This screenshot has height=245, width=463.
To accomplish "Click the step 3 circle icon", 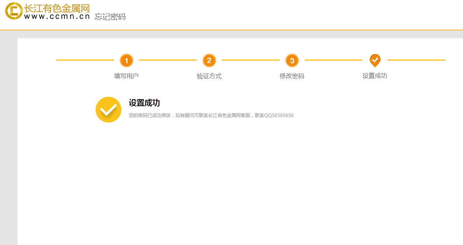I will click(x=292, y=60).
